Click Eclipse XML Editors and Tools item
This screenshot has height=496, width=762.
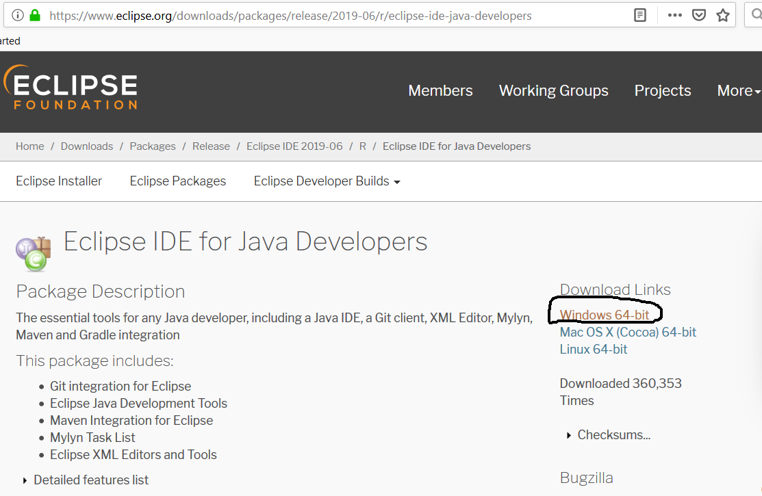click(133, 455)
